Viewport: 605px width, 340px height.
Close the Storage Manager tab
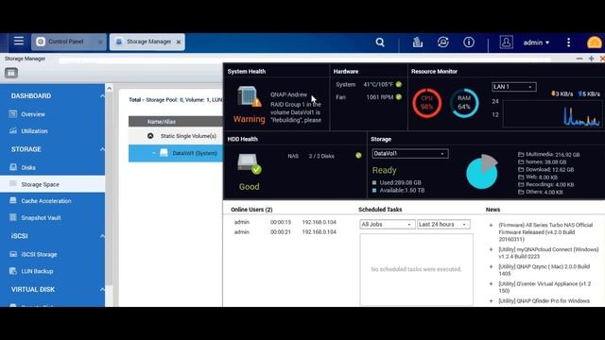179,42
